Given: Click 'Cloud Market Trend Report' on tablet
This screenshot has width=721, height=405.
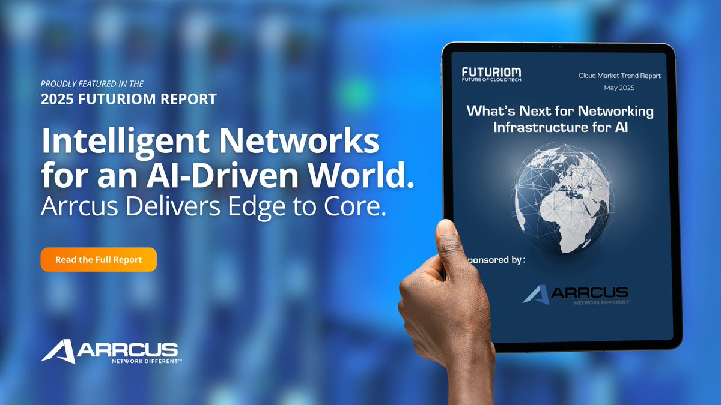Looking at the screenshot, I should 619,76.
